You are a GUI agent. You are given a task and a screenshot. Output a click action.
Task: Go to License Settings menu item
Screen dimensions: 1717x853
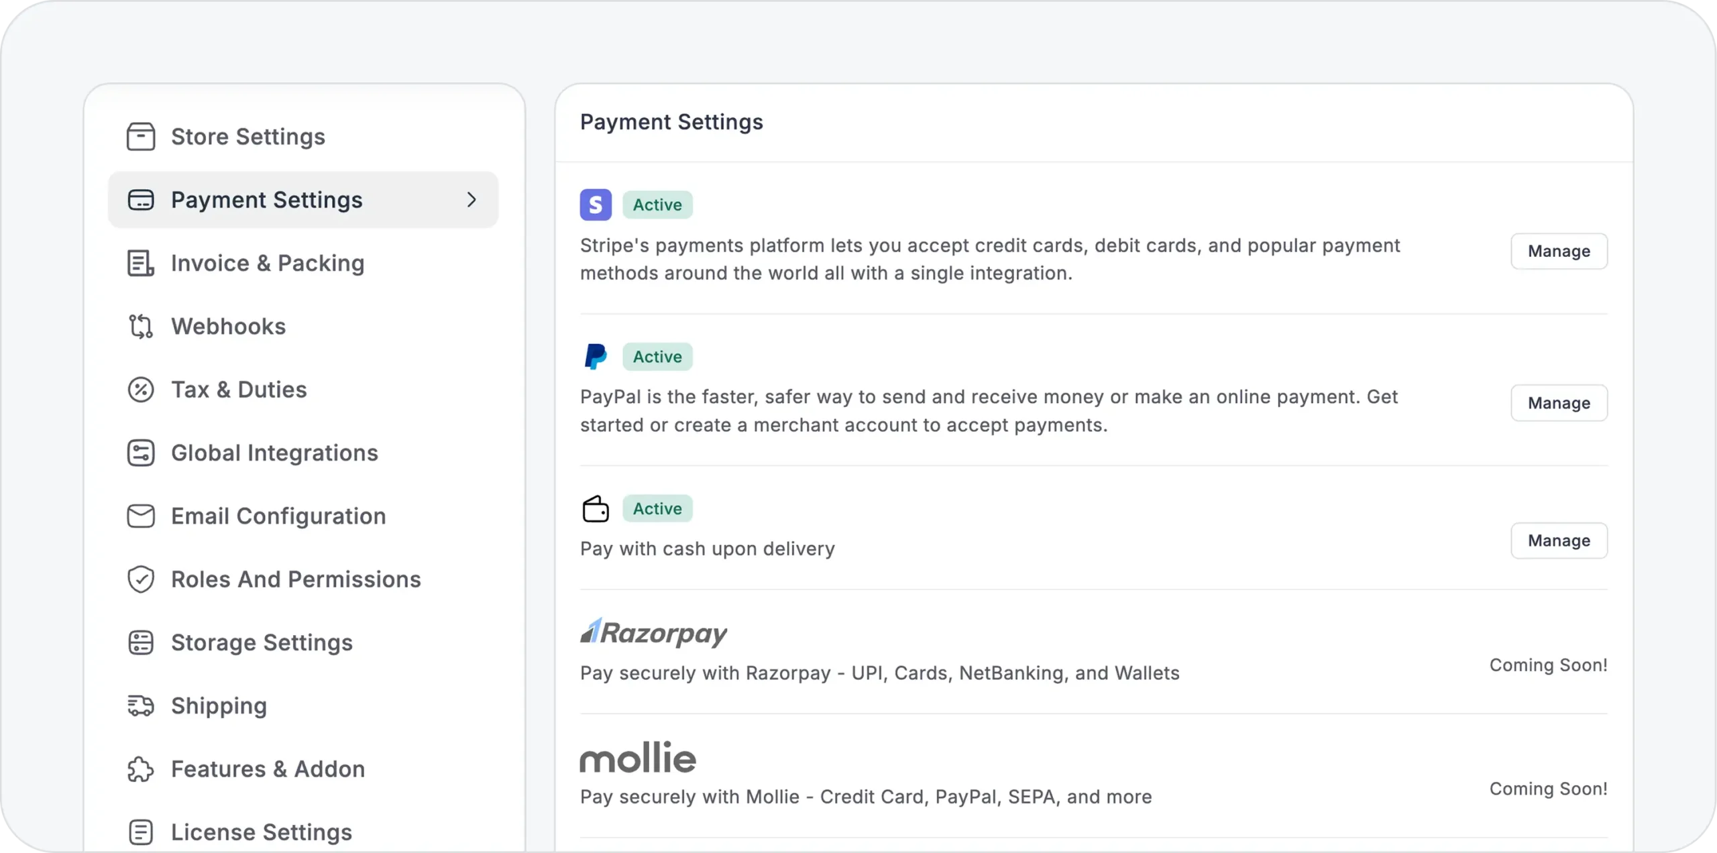pos(262,832)
